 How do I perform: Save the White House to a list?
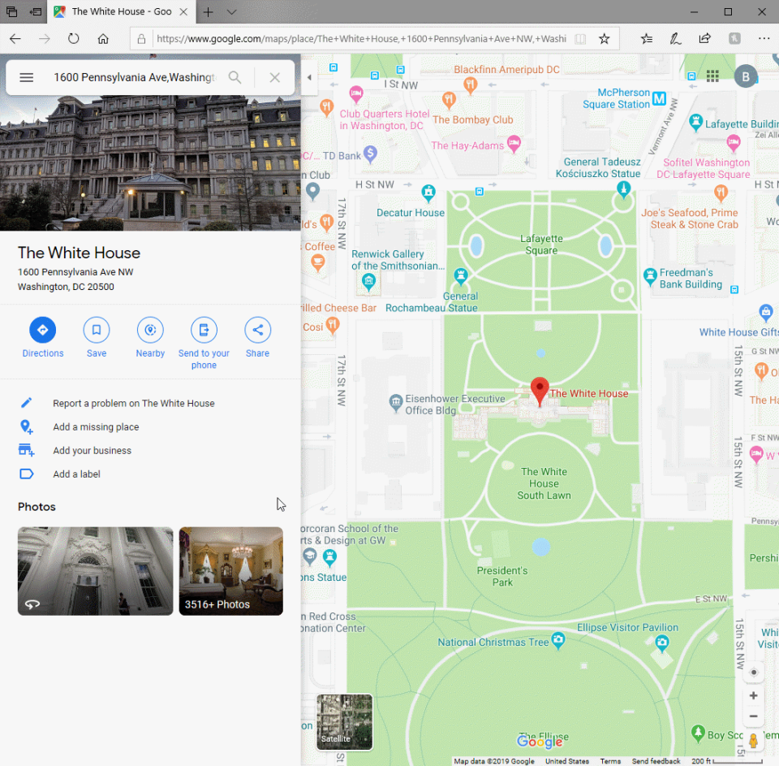(x=97, y=330)
